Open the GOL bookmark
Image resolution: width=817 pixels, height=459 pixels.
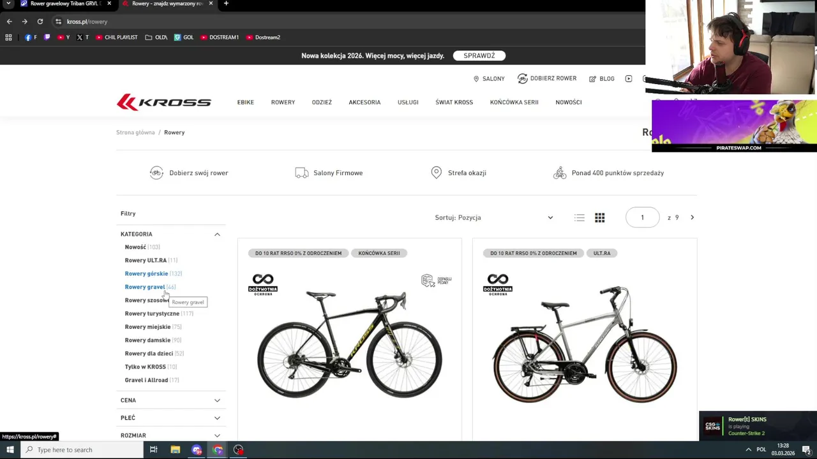tap(184, 38)
